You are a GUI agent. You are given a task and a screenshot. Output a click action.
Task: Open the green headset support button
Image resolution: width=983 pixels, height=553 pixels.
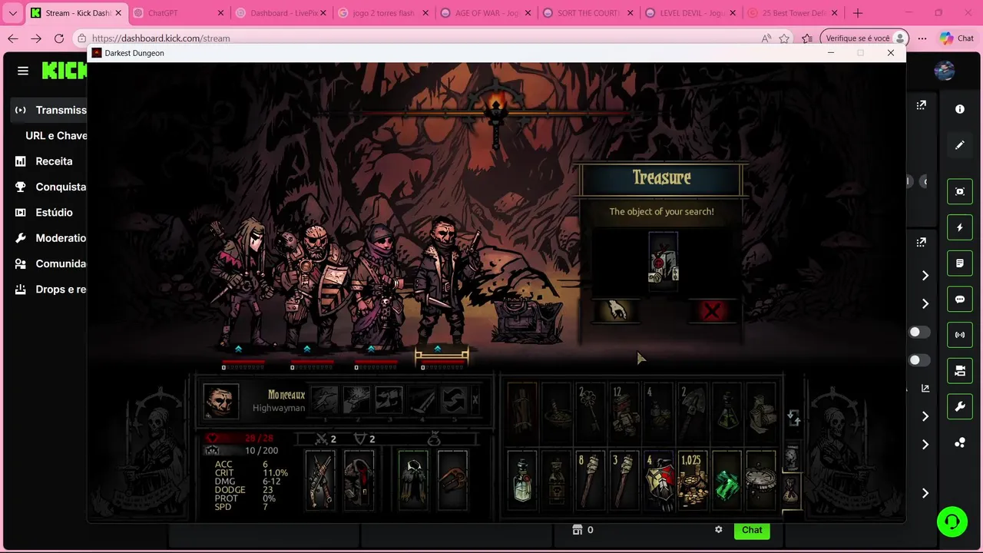click(x=952, y=522)
